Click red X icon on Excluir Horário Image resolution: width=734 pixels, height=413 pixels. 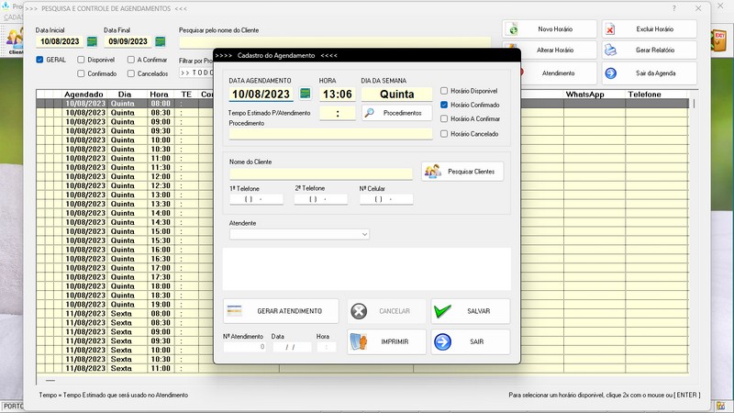(x=610, y=29)
